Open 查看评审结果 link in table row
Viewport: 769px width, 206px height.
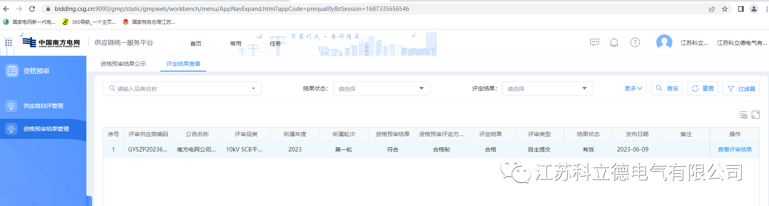point(735,149)
